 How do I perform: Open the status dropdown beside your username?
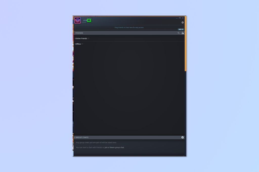coord(89,20)
